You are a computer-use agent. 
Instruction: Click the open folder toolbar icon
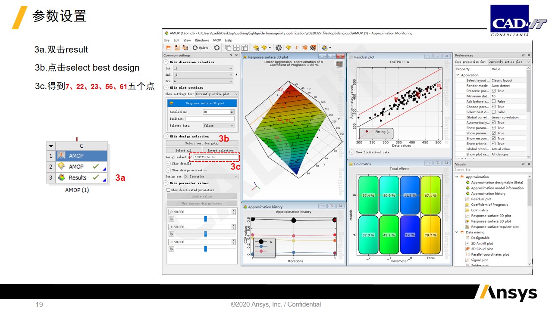168,48
